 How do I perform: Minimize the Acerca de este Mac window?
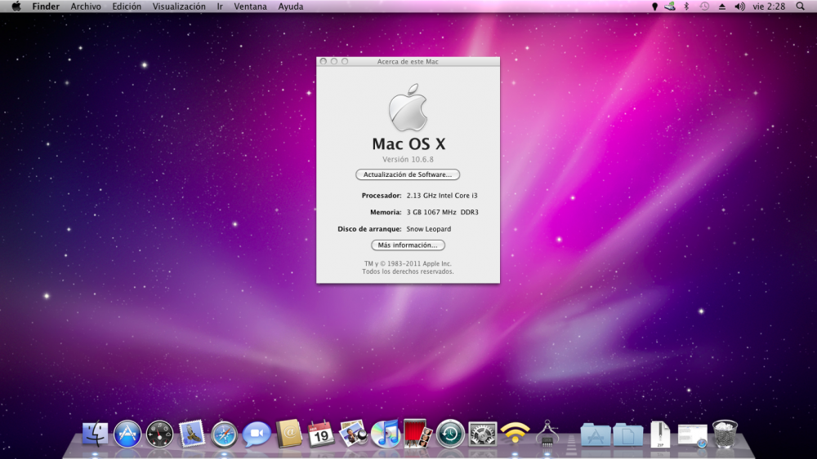point(334,61)
